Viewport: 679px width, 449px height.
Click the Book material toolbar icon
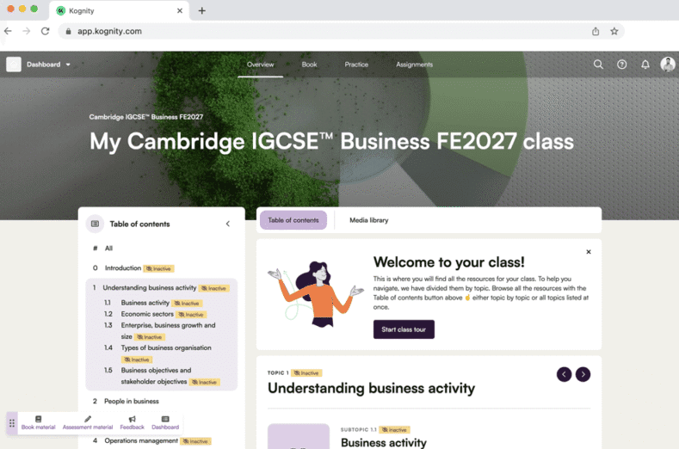tap(38, 419)
